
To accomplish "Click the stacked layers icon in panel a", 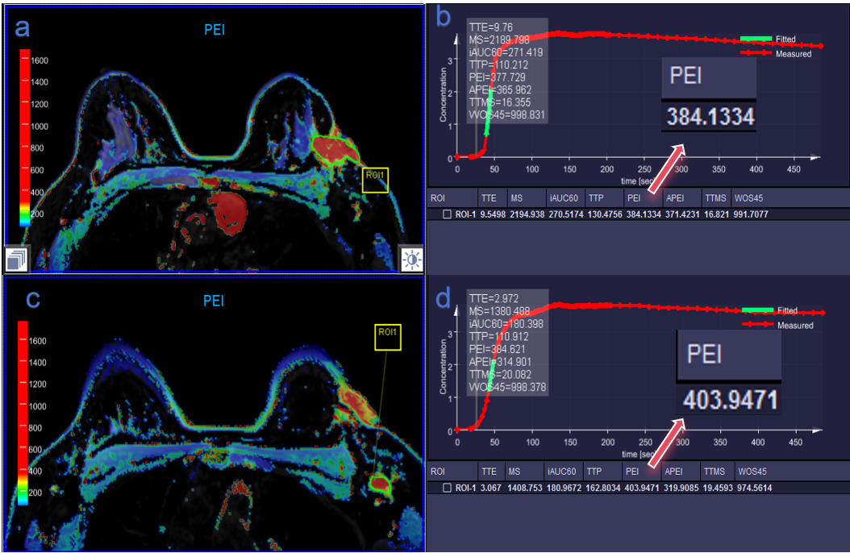I will (17, 259).
